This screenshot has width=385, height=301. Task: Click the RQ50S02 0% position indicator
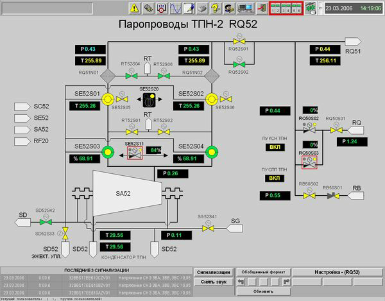pyautogui.click(x=311, y=110)
